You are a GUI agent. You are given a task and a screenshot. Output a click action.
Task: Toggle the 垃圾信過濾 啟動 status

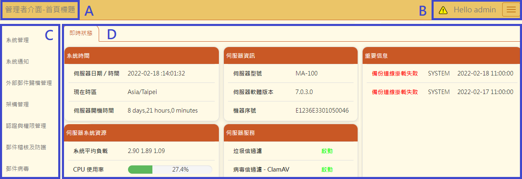[x=327, y=151]
